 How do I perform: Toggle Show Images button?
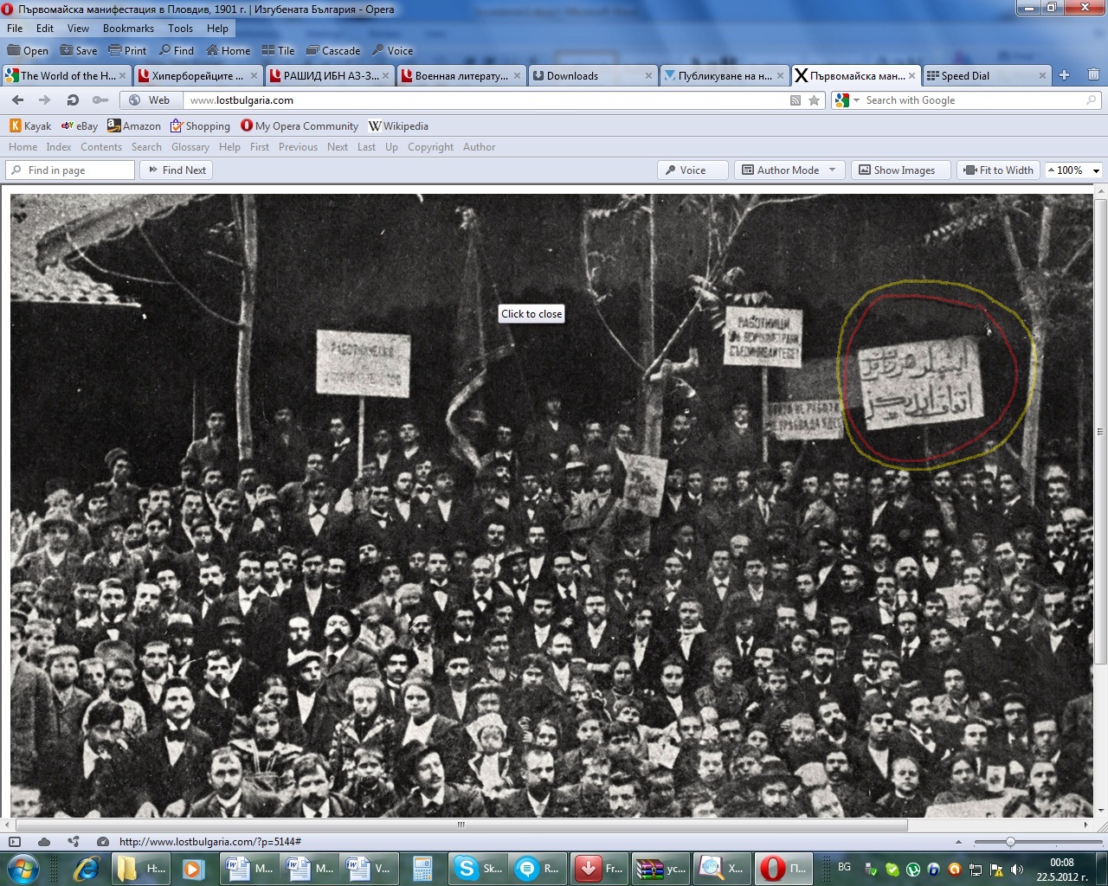[x=900, y=170]
